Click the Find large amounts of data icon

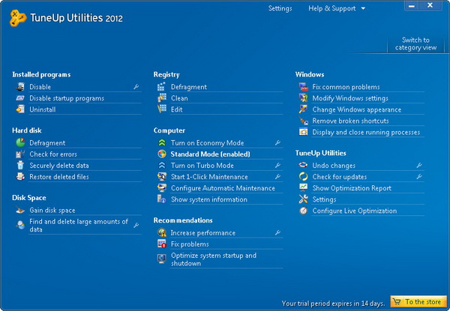tap(20, 226)
